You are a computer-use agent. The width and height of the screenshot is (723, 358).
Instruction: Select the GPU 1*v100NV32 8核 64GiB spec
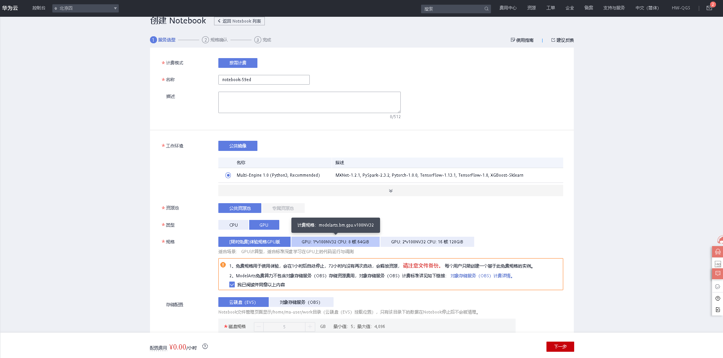tap(335, 242)
